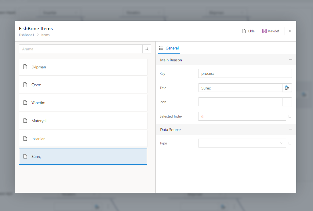
Task: Toggle the Selected Index checkbox
Action: point(290,116)
